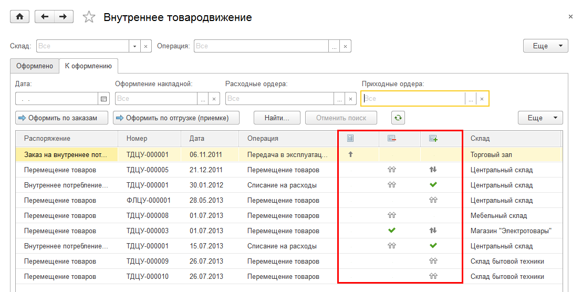Navigate forward with the right arrow
The width and height of the screenshot is (582, 292).
pyautogui.click(x=64, y=17)
